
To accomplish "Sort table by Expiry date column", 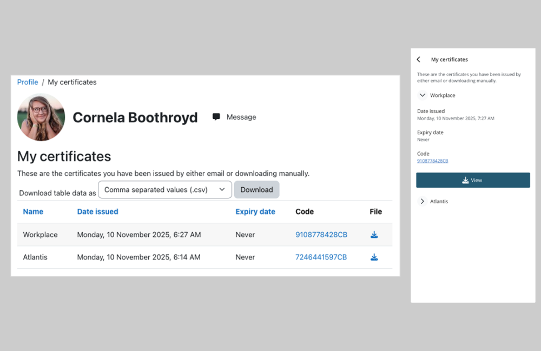I will [255, 212].
